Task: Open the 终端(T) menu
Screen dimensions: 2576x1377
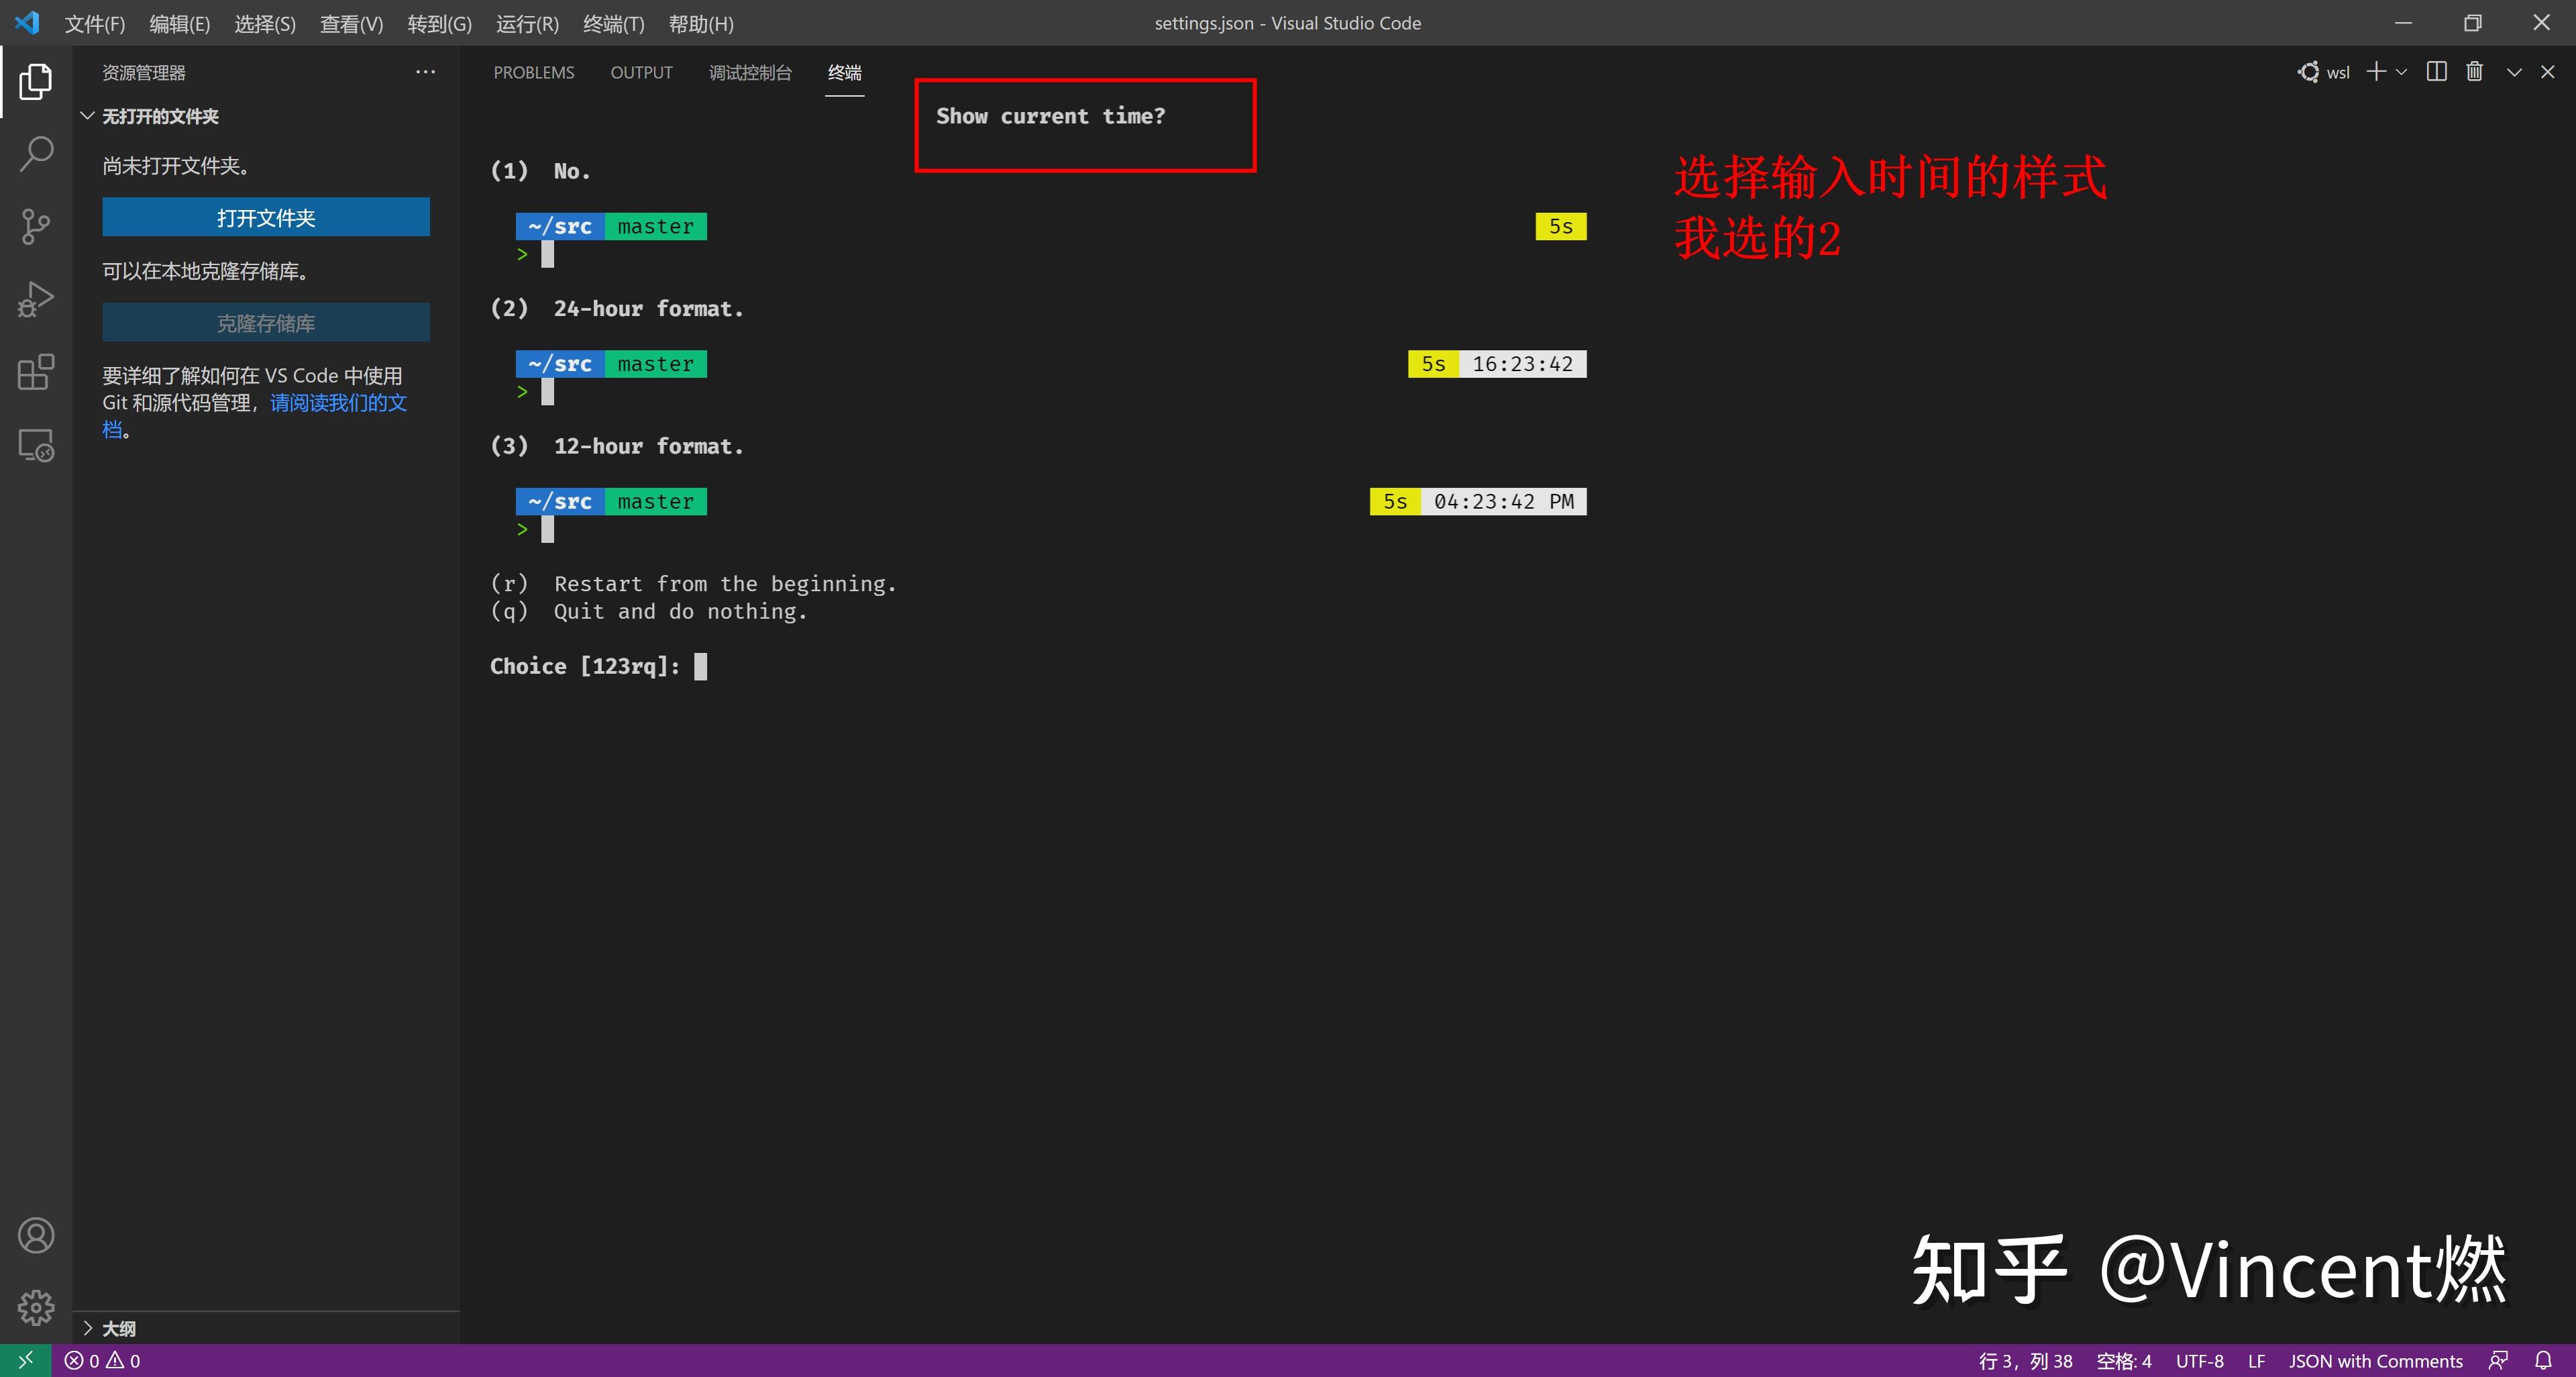Action: (613, 23)
